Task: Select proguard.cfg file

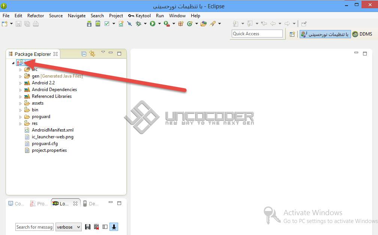Action: [x=45, y=144]
